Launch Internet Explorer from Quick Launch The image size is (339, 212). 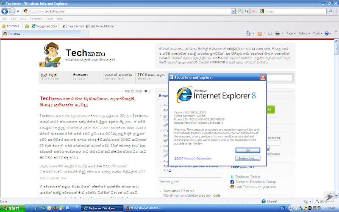37,208
